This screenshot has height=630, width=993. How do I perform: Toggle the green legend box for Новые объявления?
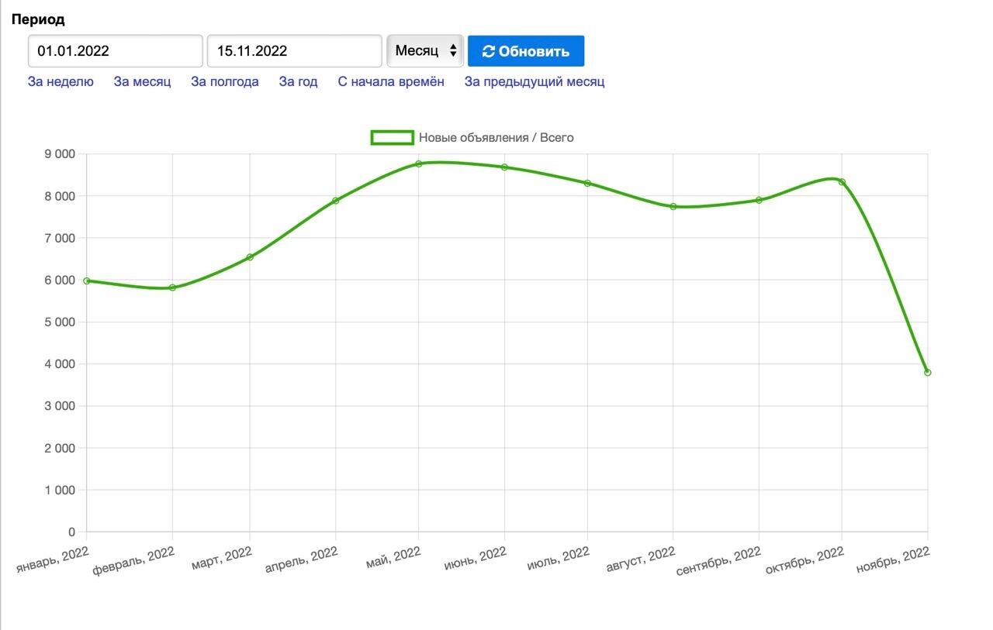(393, 137)
